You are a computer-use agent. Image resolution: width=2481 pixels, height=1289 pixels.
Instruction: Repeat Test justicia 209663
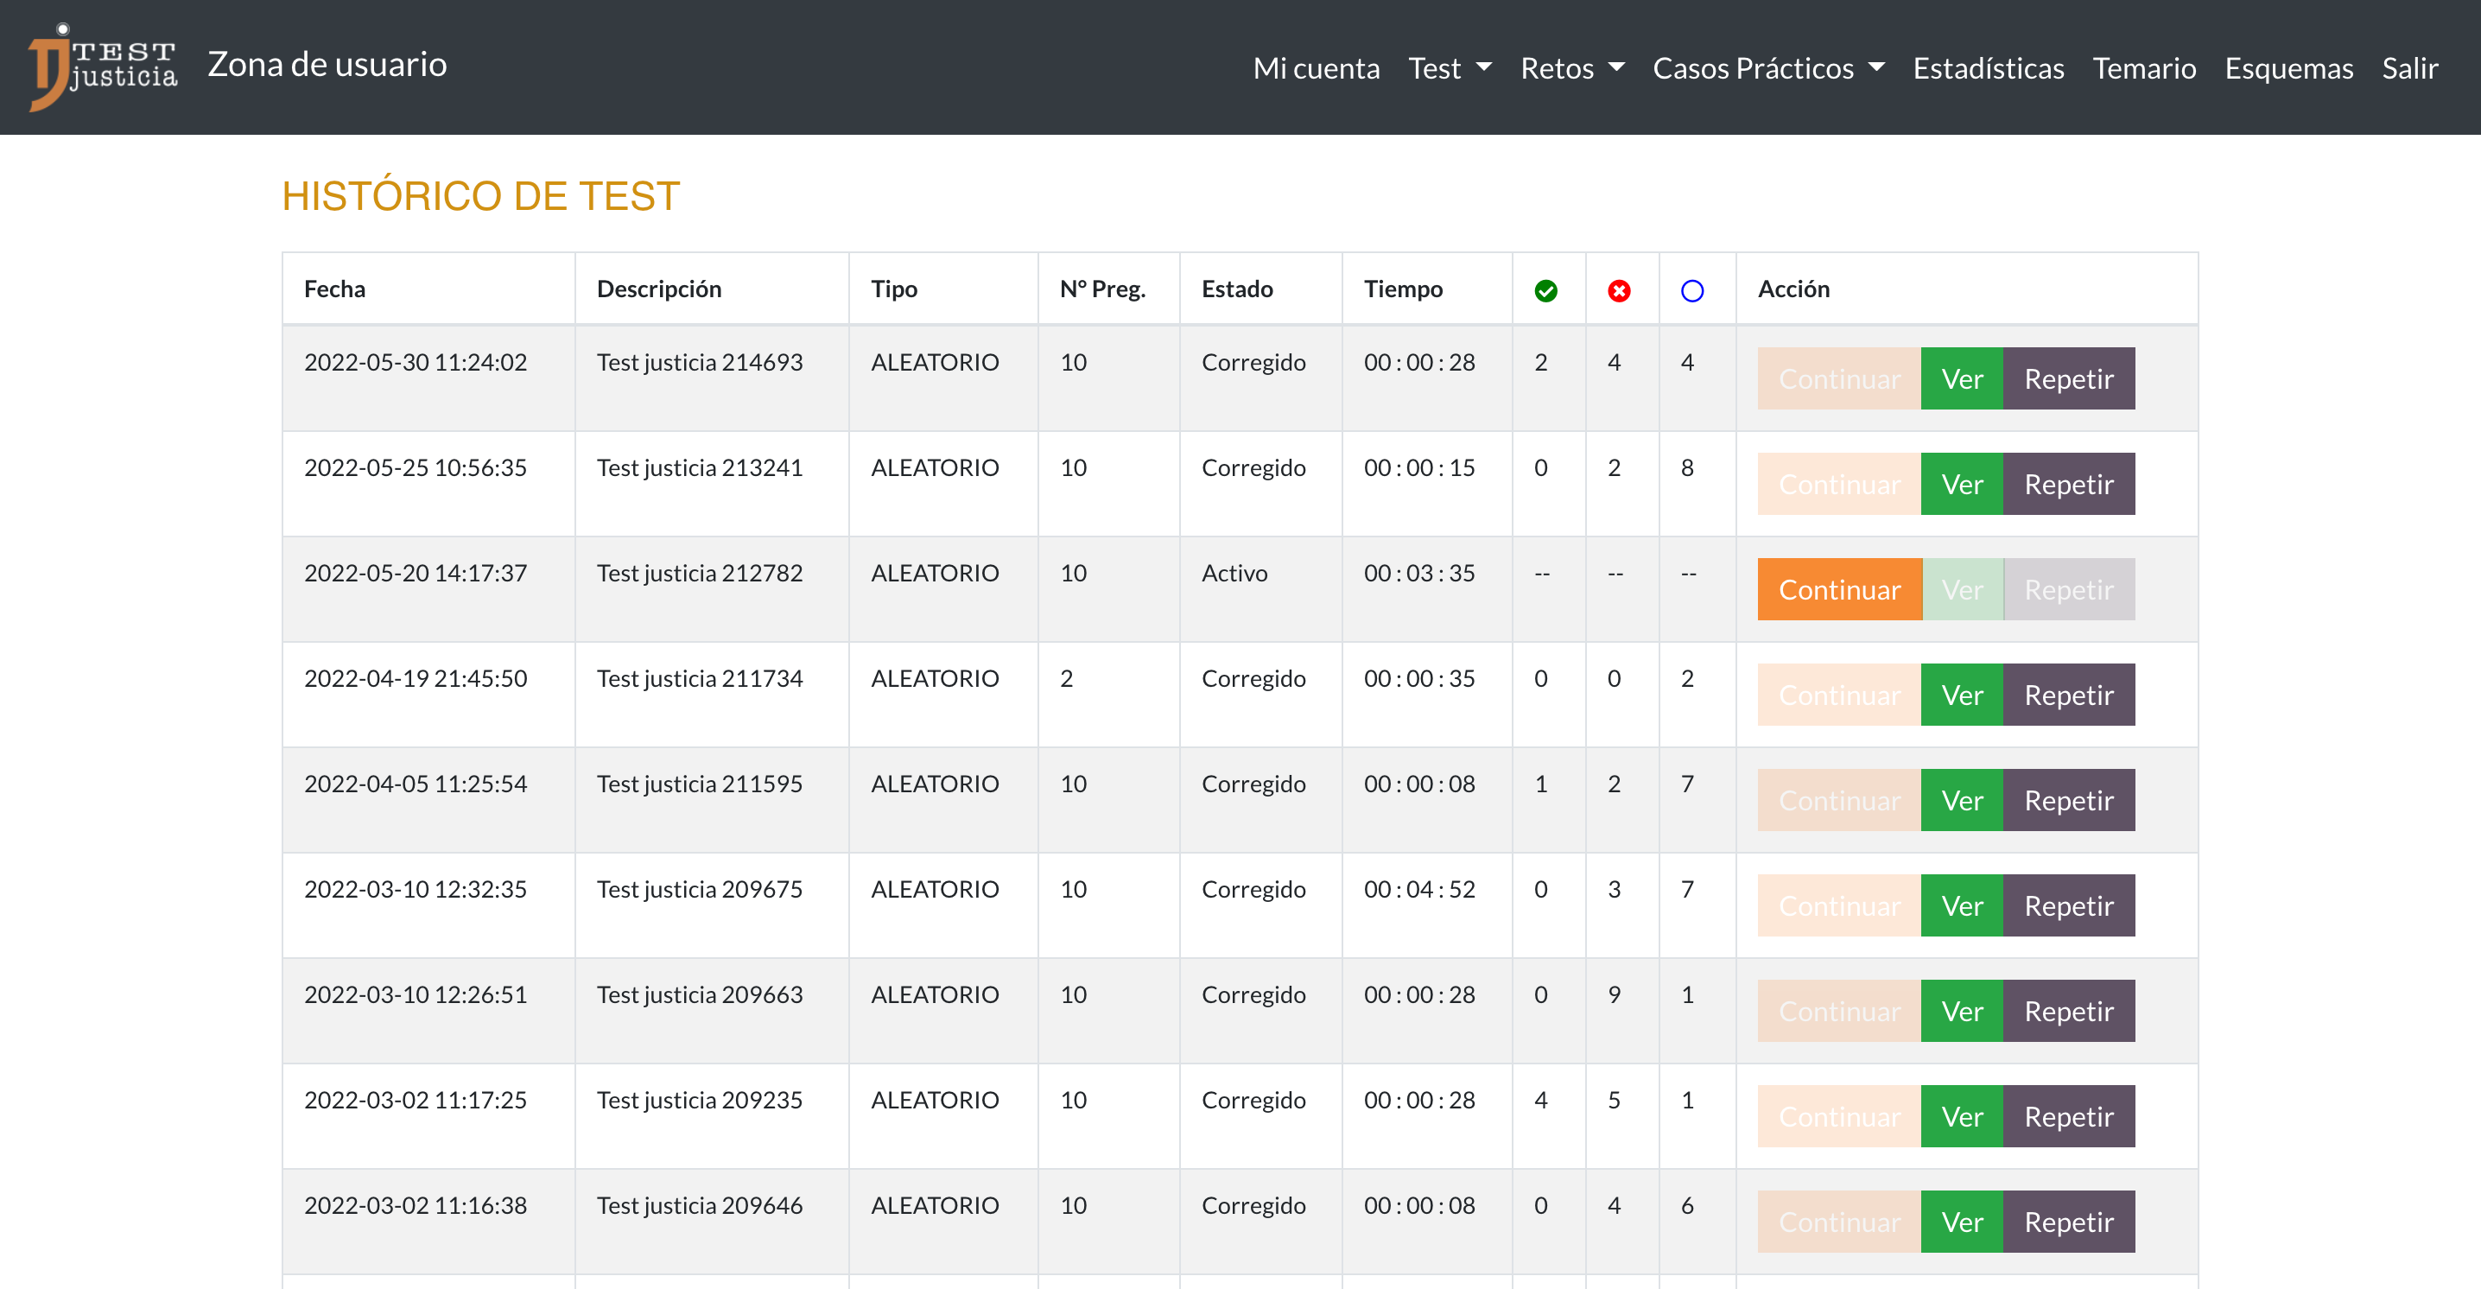click(2069, 1011)
